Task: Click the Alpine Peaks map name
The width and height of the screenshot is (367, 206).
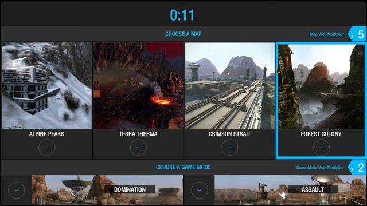Action: pos(47,134)
